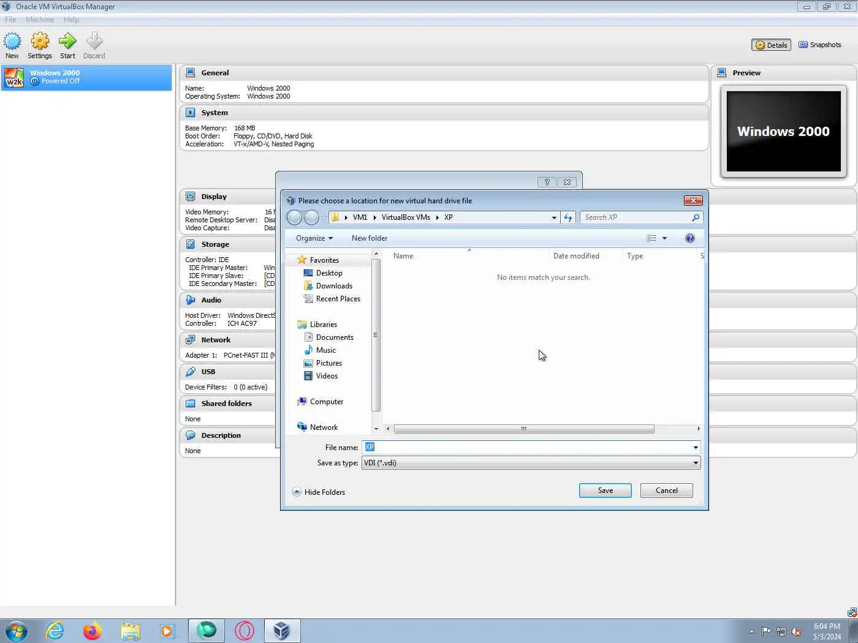Click the Preview panel monitor icon
Viewport: 858px width, 643px height.
(x=722, y=73)
